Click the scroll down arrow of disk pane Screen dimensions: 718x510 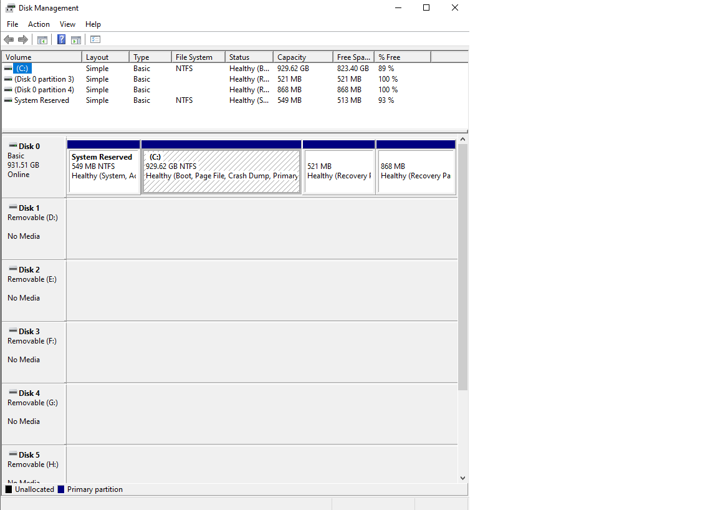click(x=463, y=478)
